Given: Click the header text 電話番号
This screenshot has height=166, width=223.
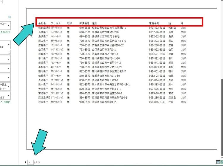Looking at the screenshot, I should coord(154,23).
